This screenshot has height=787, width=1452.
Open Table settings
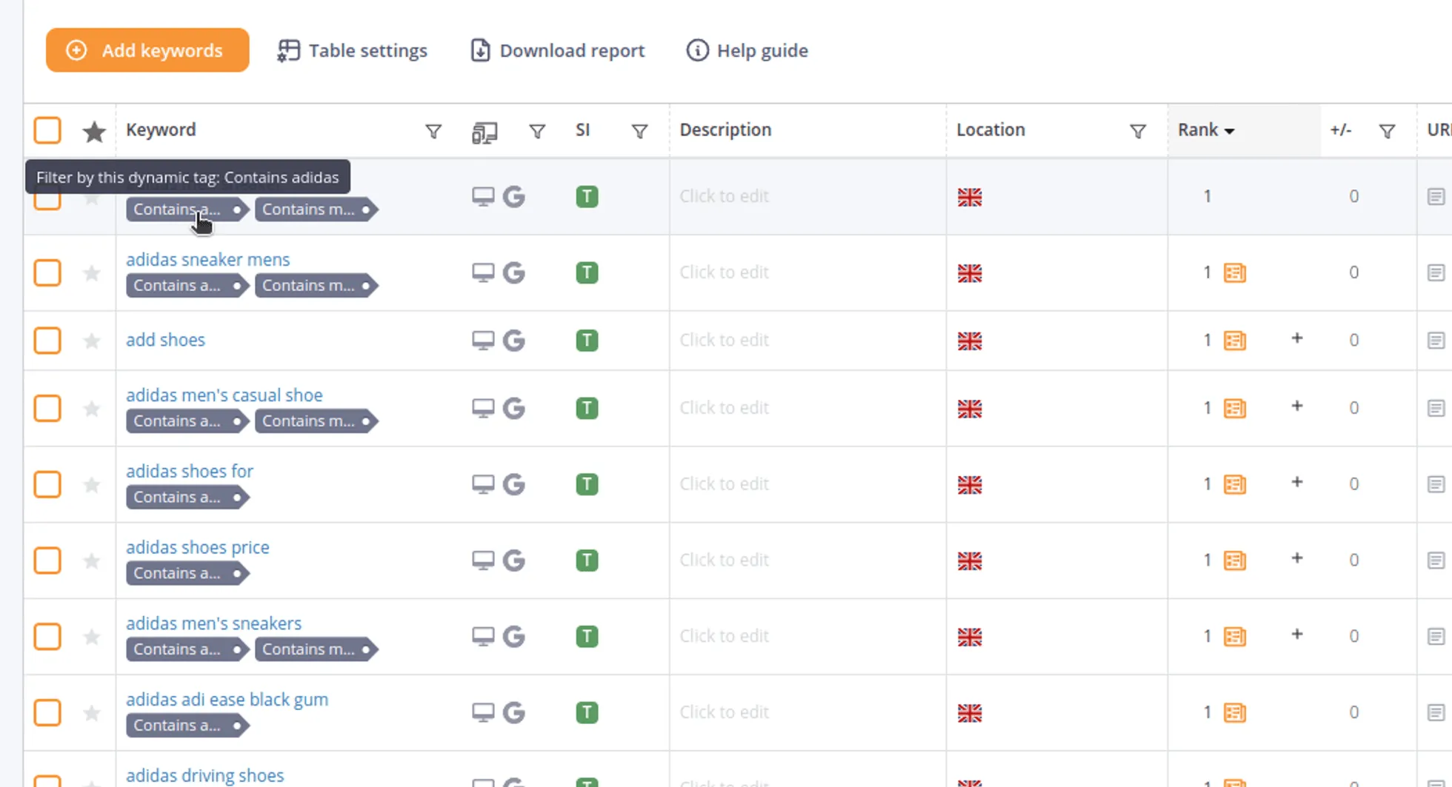click(353, 50)
